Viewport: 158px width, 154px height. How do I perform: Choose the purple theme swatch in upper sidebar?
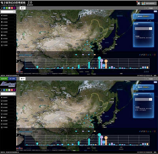tap(15, 8)
